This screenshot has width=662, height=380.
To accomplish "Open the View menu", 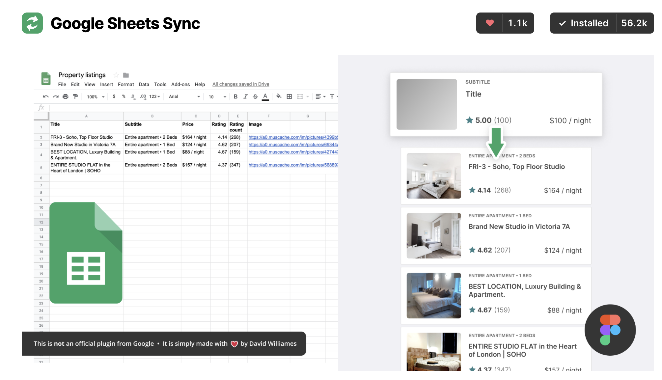I will pyautogui.click(x=90, y=84).
